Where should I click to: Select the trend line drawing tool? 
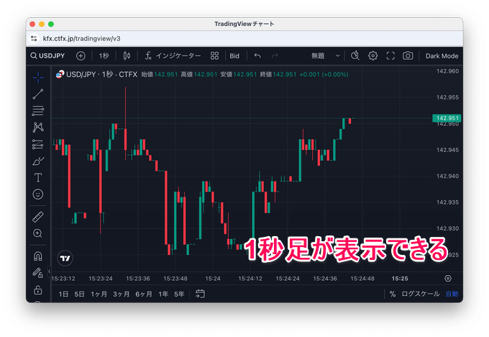click(x=38, y=94)
